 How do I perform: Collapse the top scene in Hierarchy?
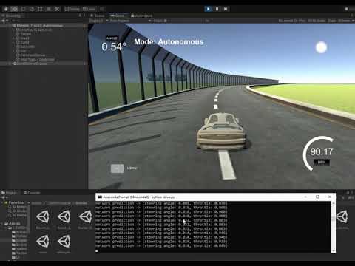(x=10, y=26)
